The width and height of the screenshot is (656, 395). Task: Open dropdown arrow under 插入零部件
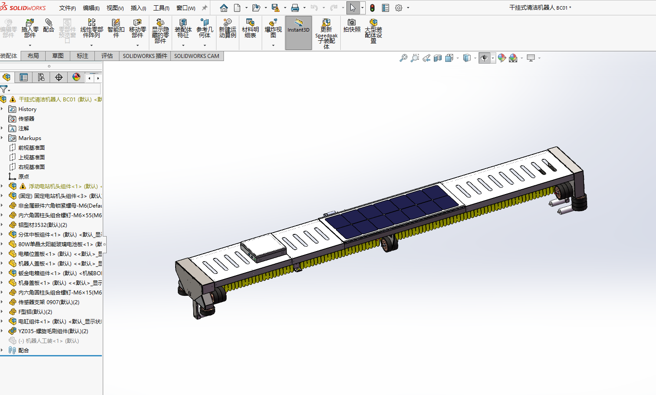click(30, 45)
